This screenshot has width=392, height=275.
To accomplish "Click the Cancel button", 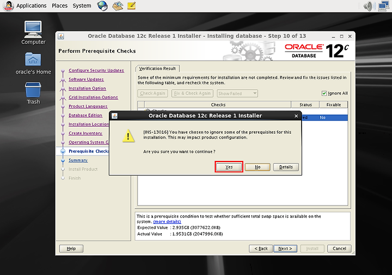I will point(339,248).
